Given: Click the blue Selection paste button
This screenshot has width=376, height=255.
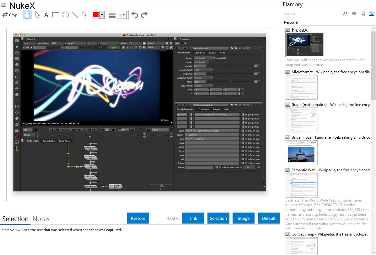Looking at the screenshot, I should pyautogui.click(x=218, y=218).
